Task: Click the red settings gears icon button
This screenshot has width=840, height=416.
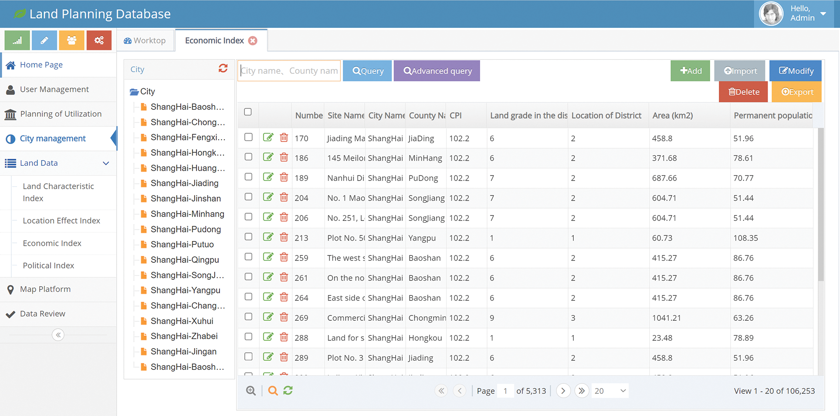Action: pyautogui.click(x=99, y=40)
